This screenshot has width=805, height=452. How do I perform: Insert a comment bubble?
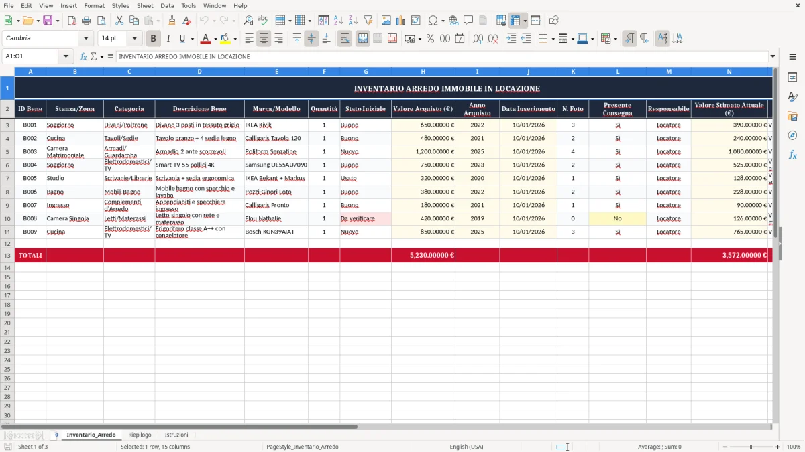[468, 20]
